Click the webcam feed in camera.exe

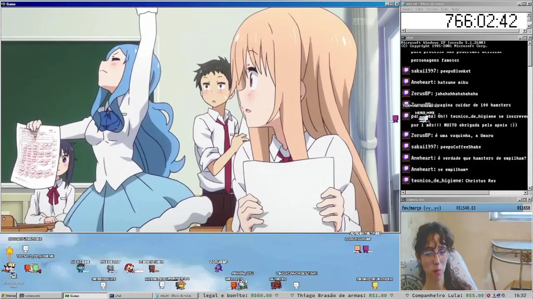tap(466, 251)
